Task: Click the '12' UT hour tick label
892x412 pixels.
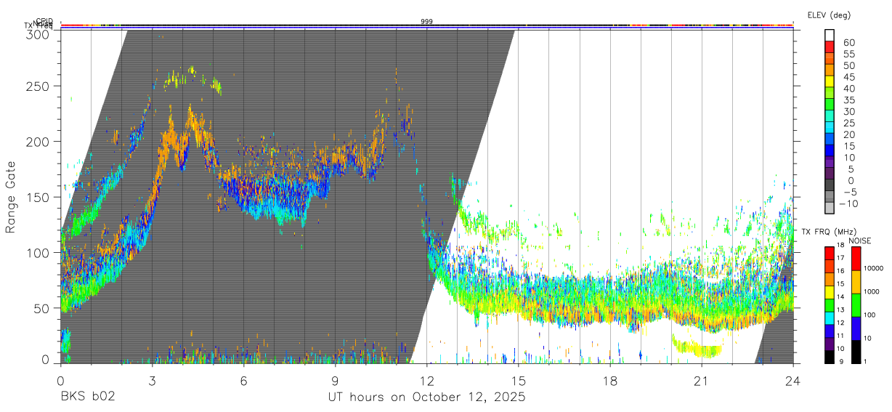Action: 426,380
